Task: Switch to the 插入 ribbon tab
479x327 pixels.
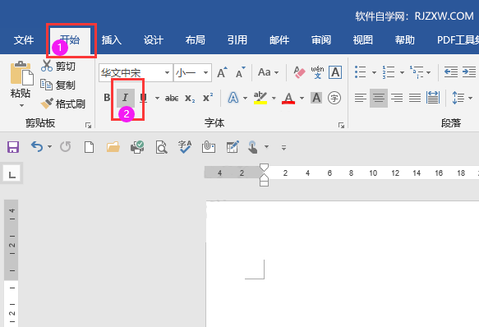Action: tap(112, 40)
